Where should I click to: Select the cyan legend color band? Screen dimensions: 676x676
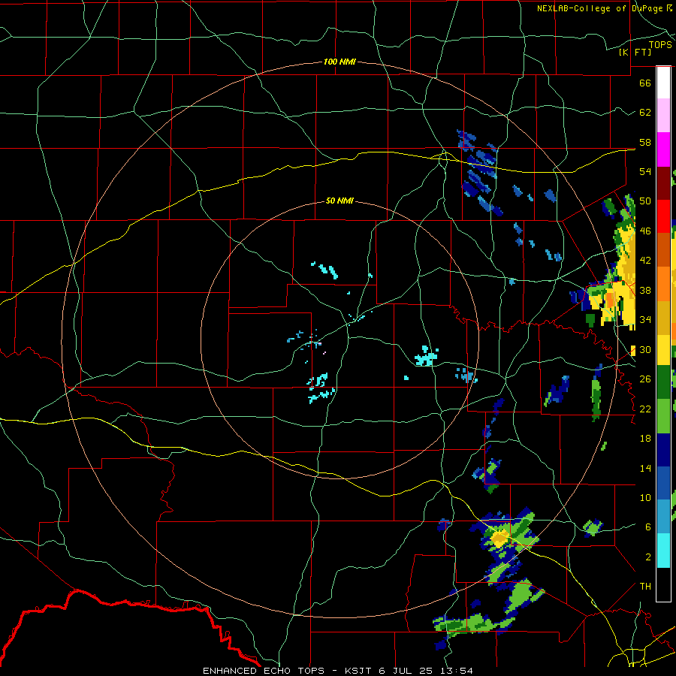click(x=663, y=551)
